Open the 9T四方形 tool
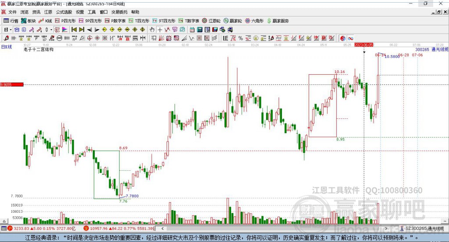The height and width of the screenshot is (242, 449). point(164,21)
